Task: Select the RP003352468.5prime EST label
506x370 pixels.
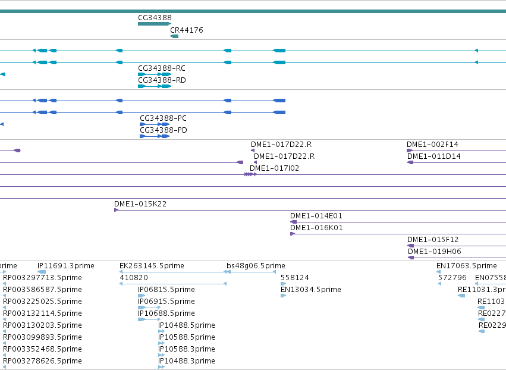Action: (43, 349)
